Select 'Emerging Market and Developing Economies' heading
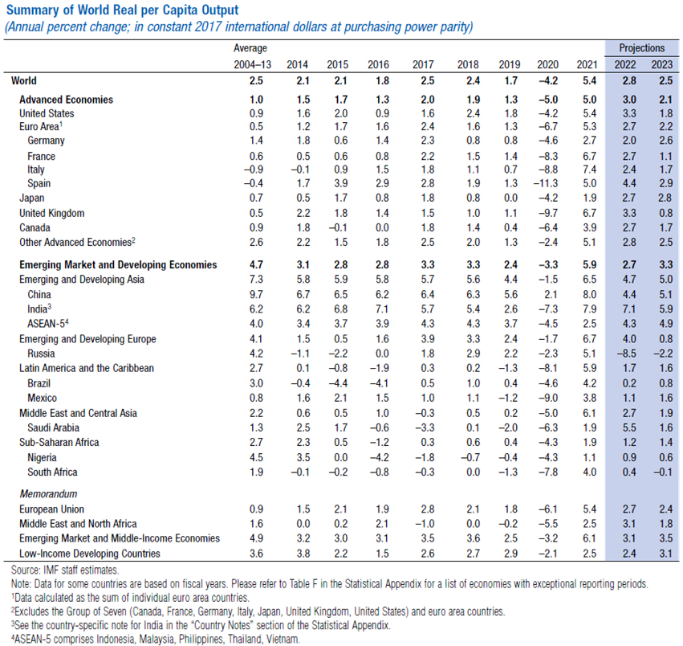 (x=118, y=265)
